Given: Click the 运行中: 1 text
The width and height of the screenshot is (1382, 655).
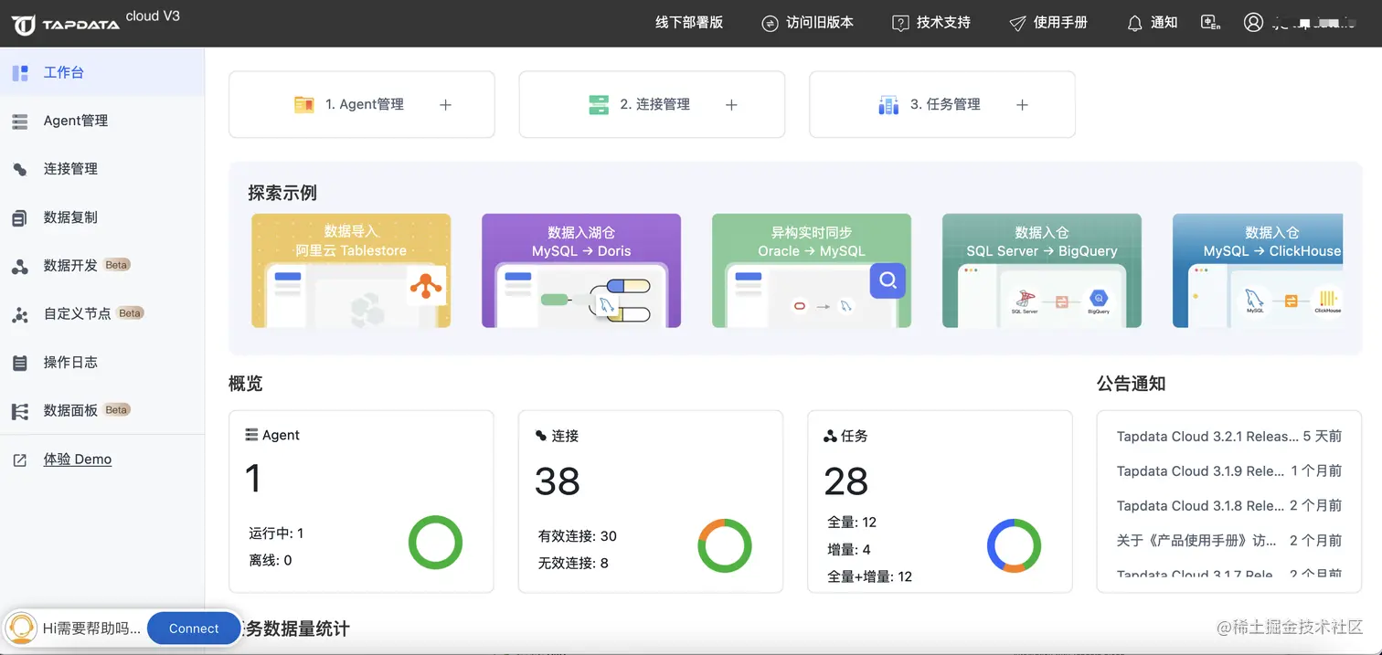Looking at the screenshot, I should click(276, 534).
